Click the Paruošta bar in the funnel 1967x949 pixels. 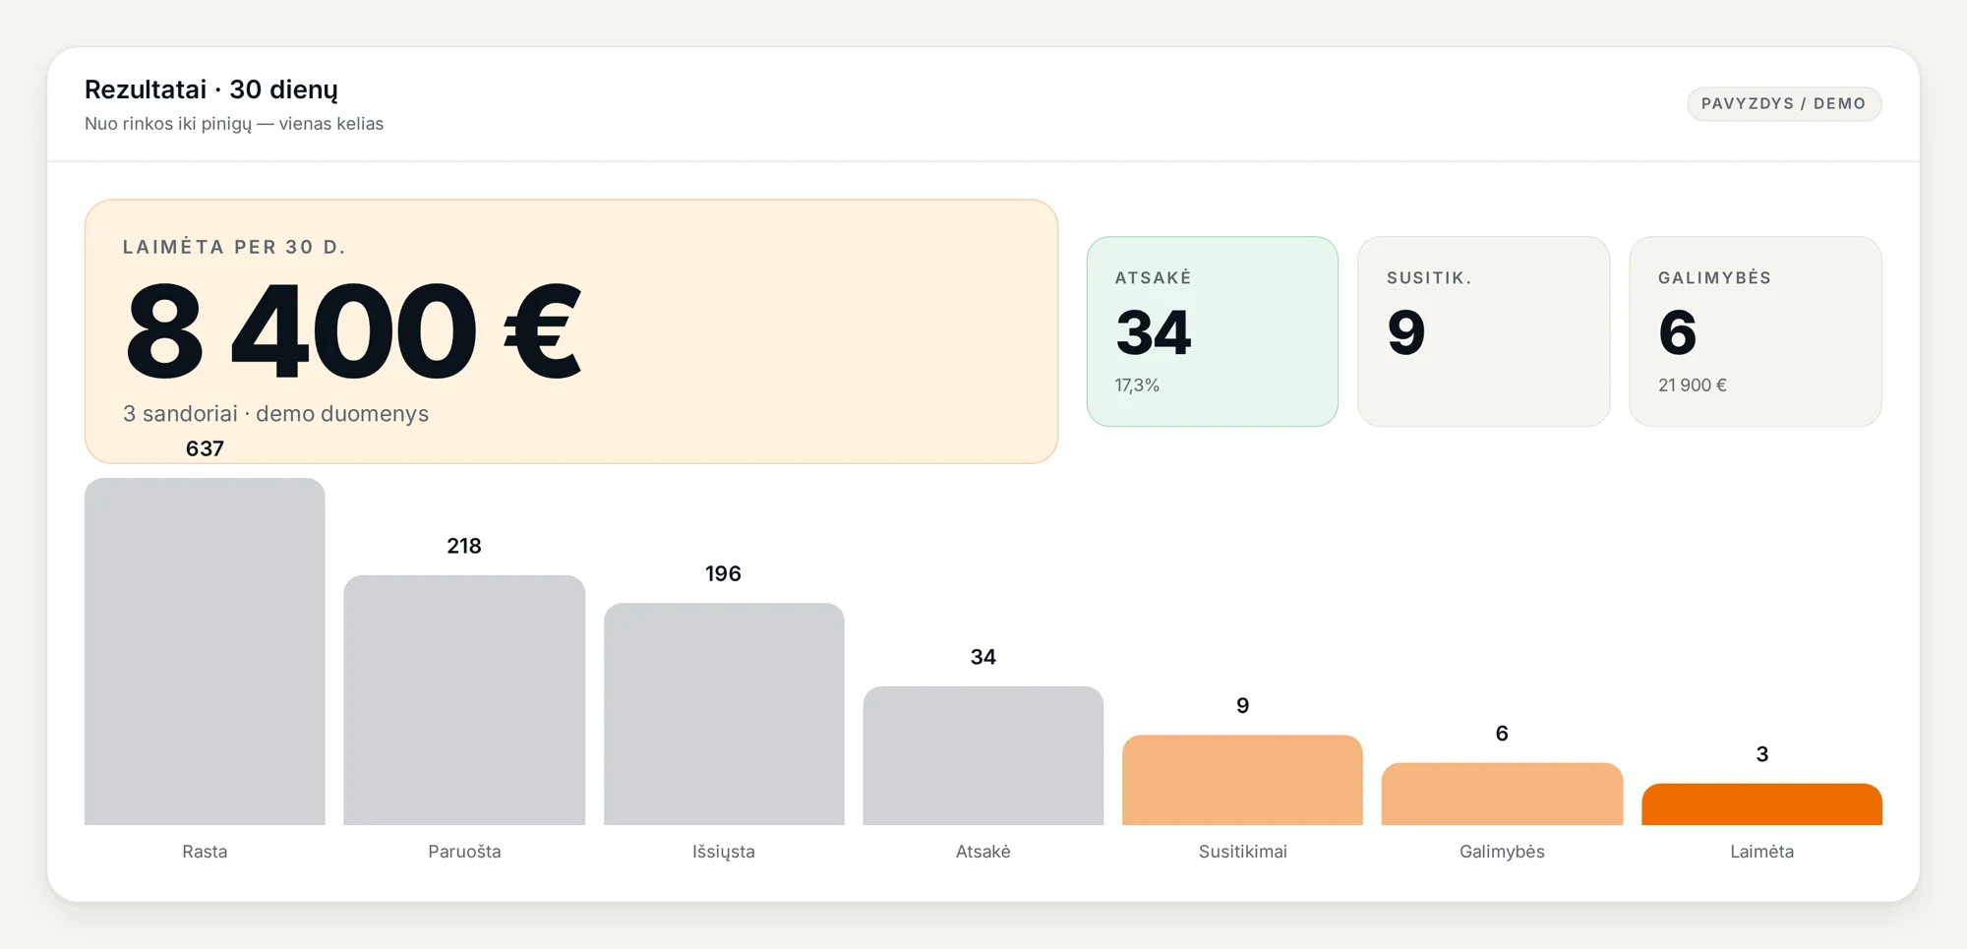point(464,700)
